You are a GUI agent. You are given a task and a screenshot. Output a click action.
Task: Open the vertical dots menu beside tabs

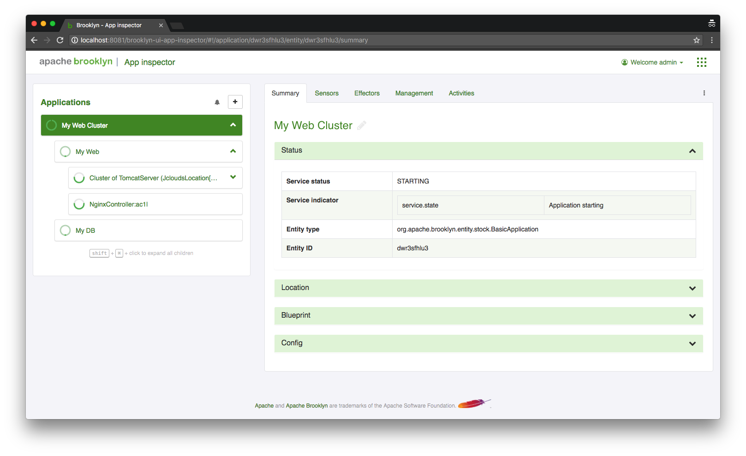[704, 93]
